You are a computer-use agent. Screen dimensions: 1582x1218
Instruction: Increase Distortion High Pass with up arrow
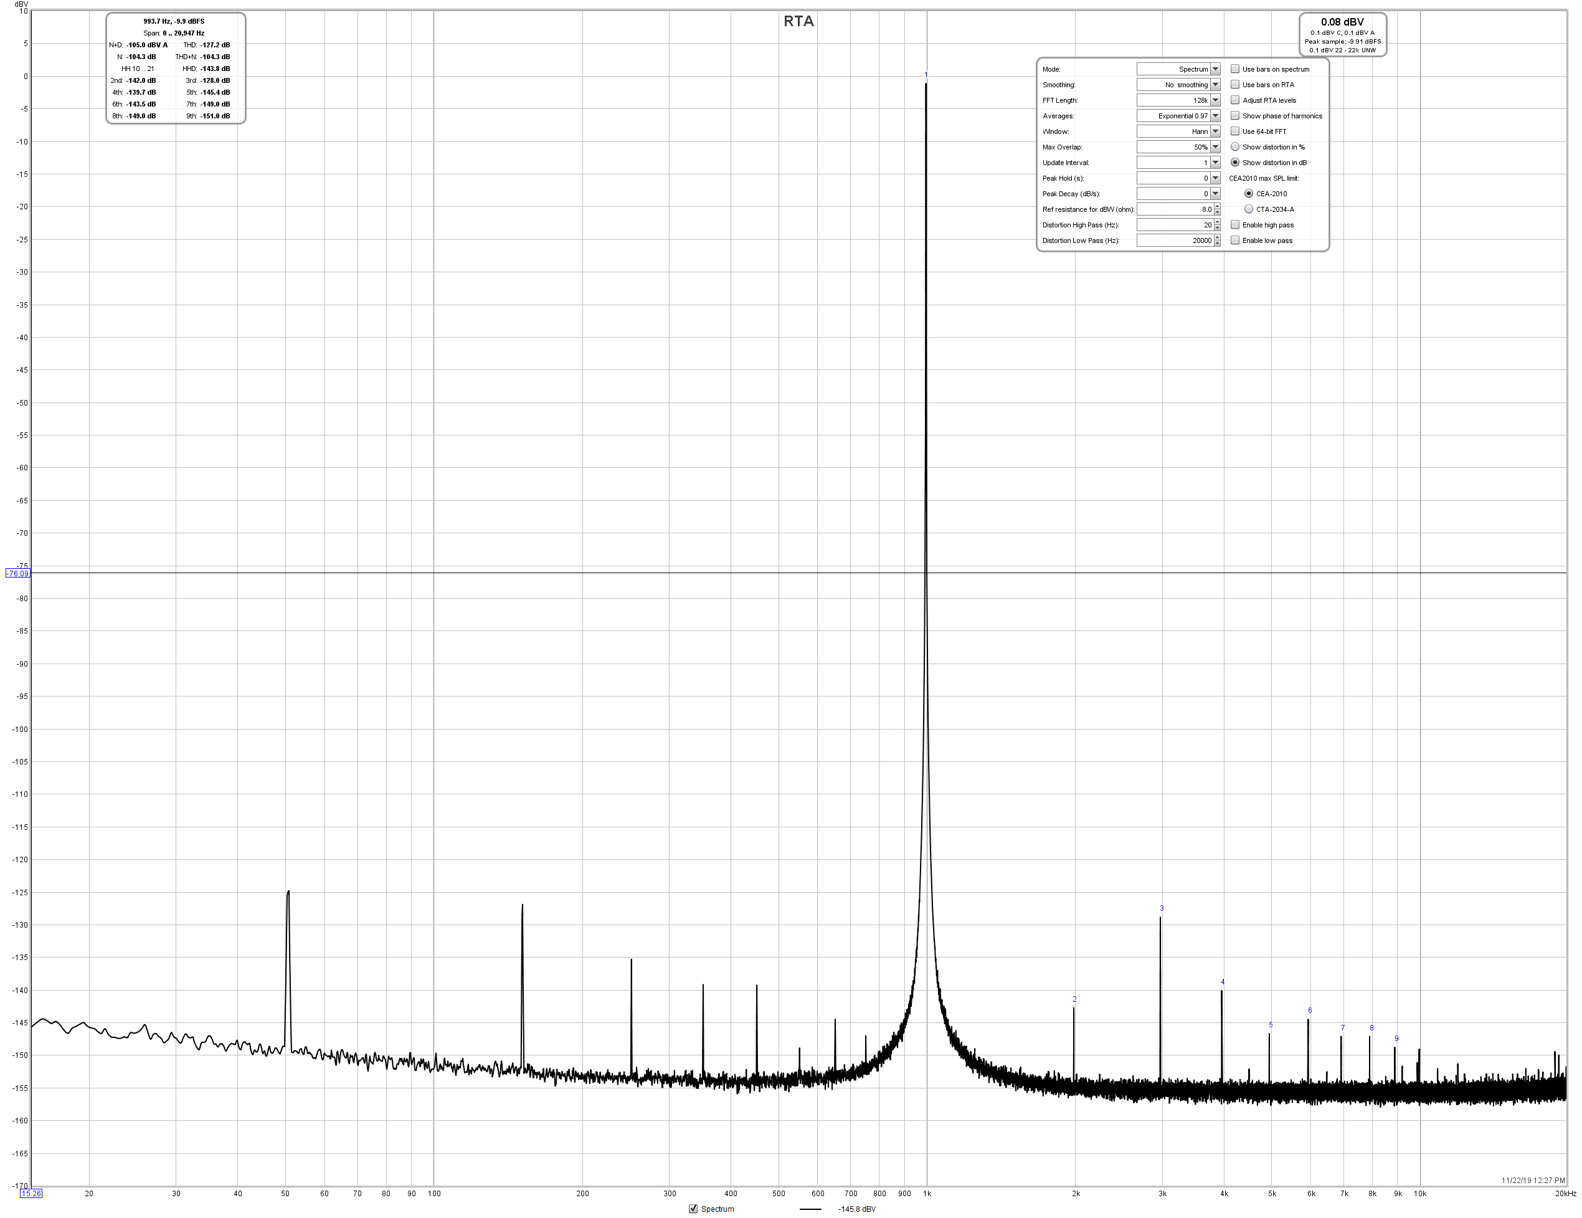[x=1217, y=222]
